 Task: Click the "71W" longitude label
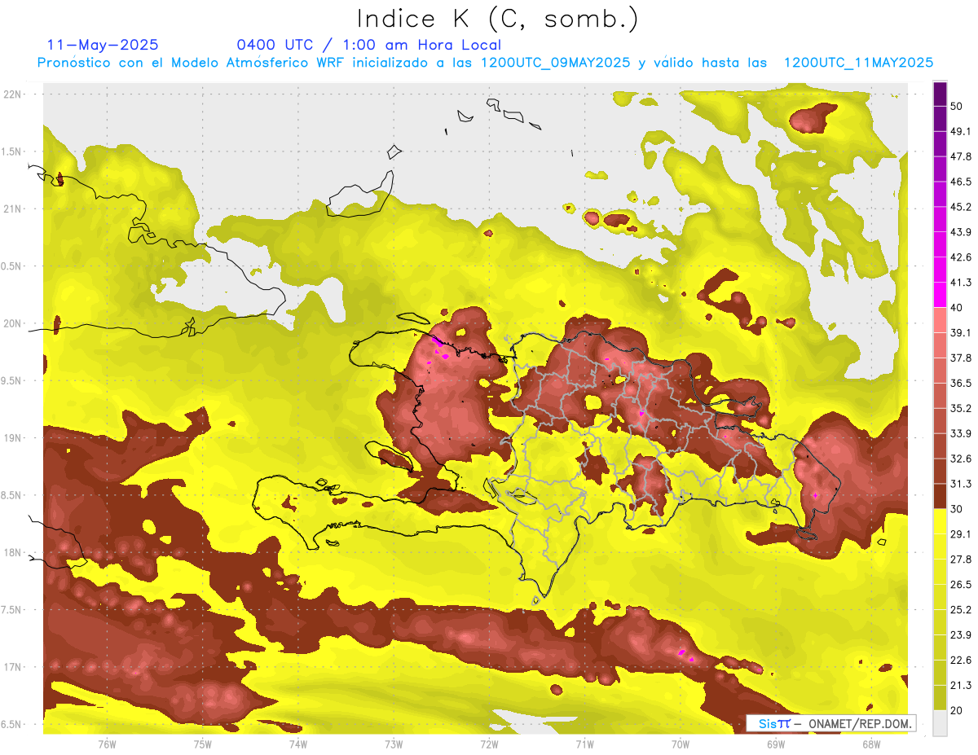pos(584,744)
